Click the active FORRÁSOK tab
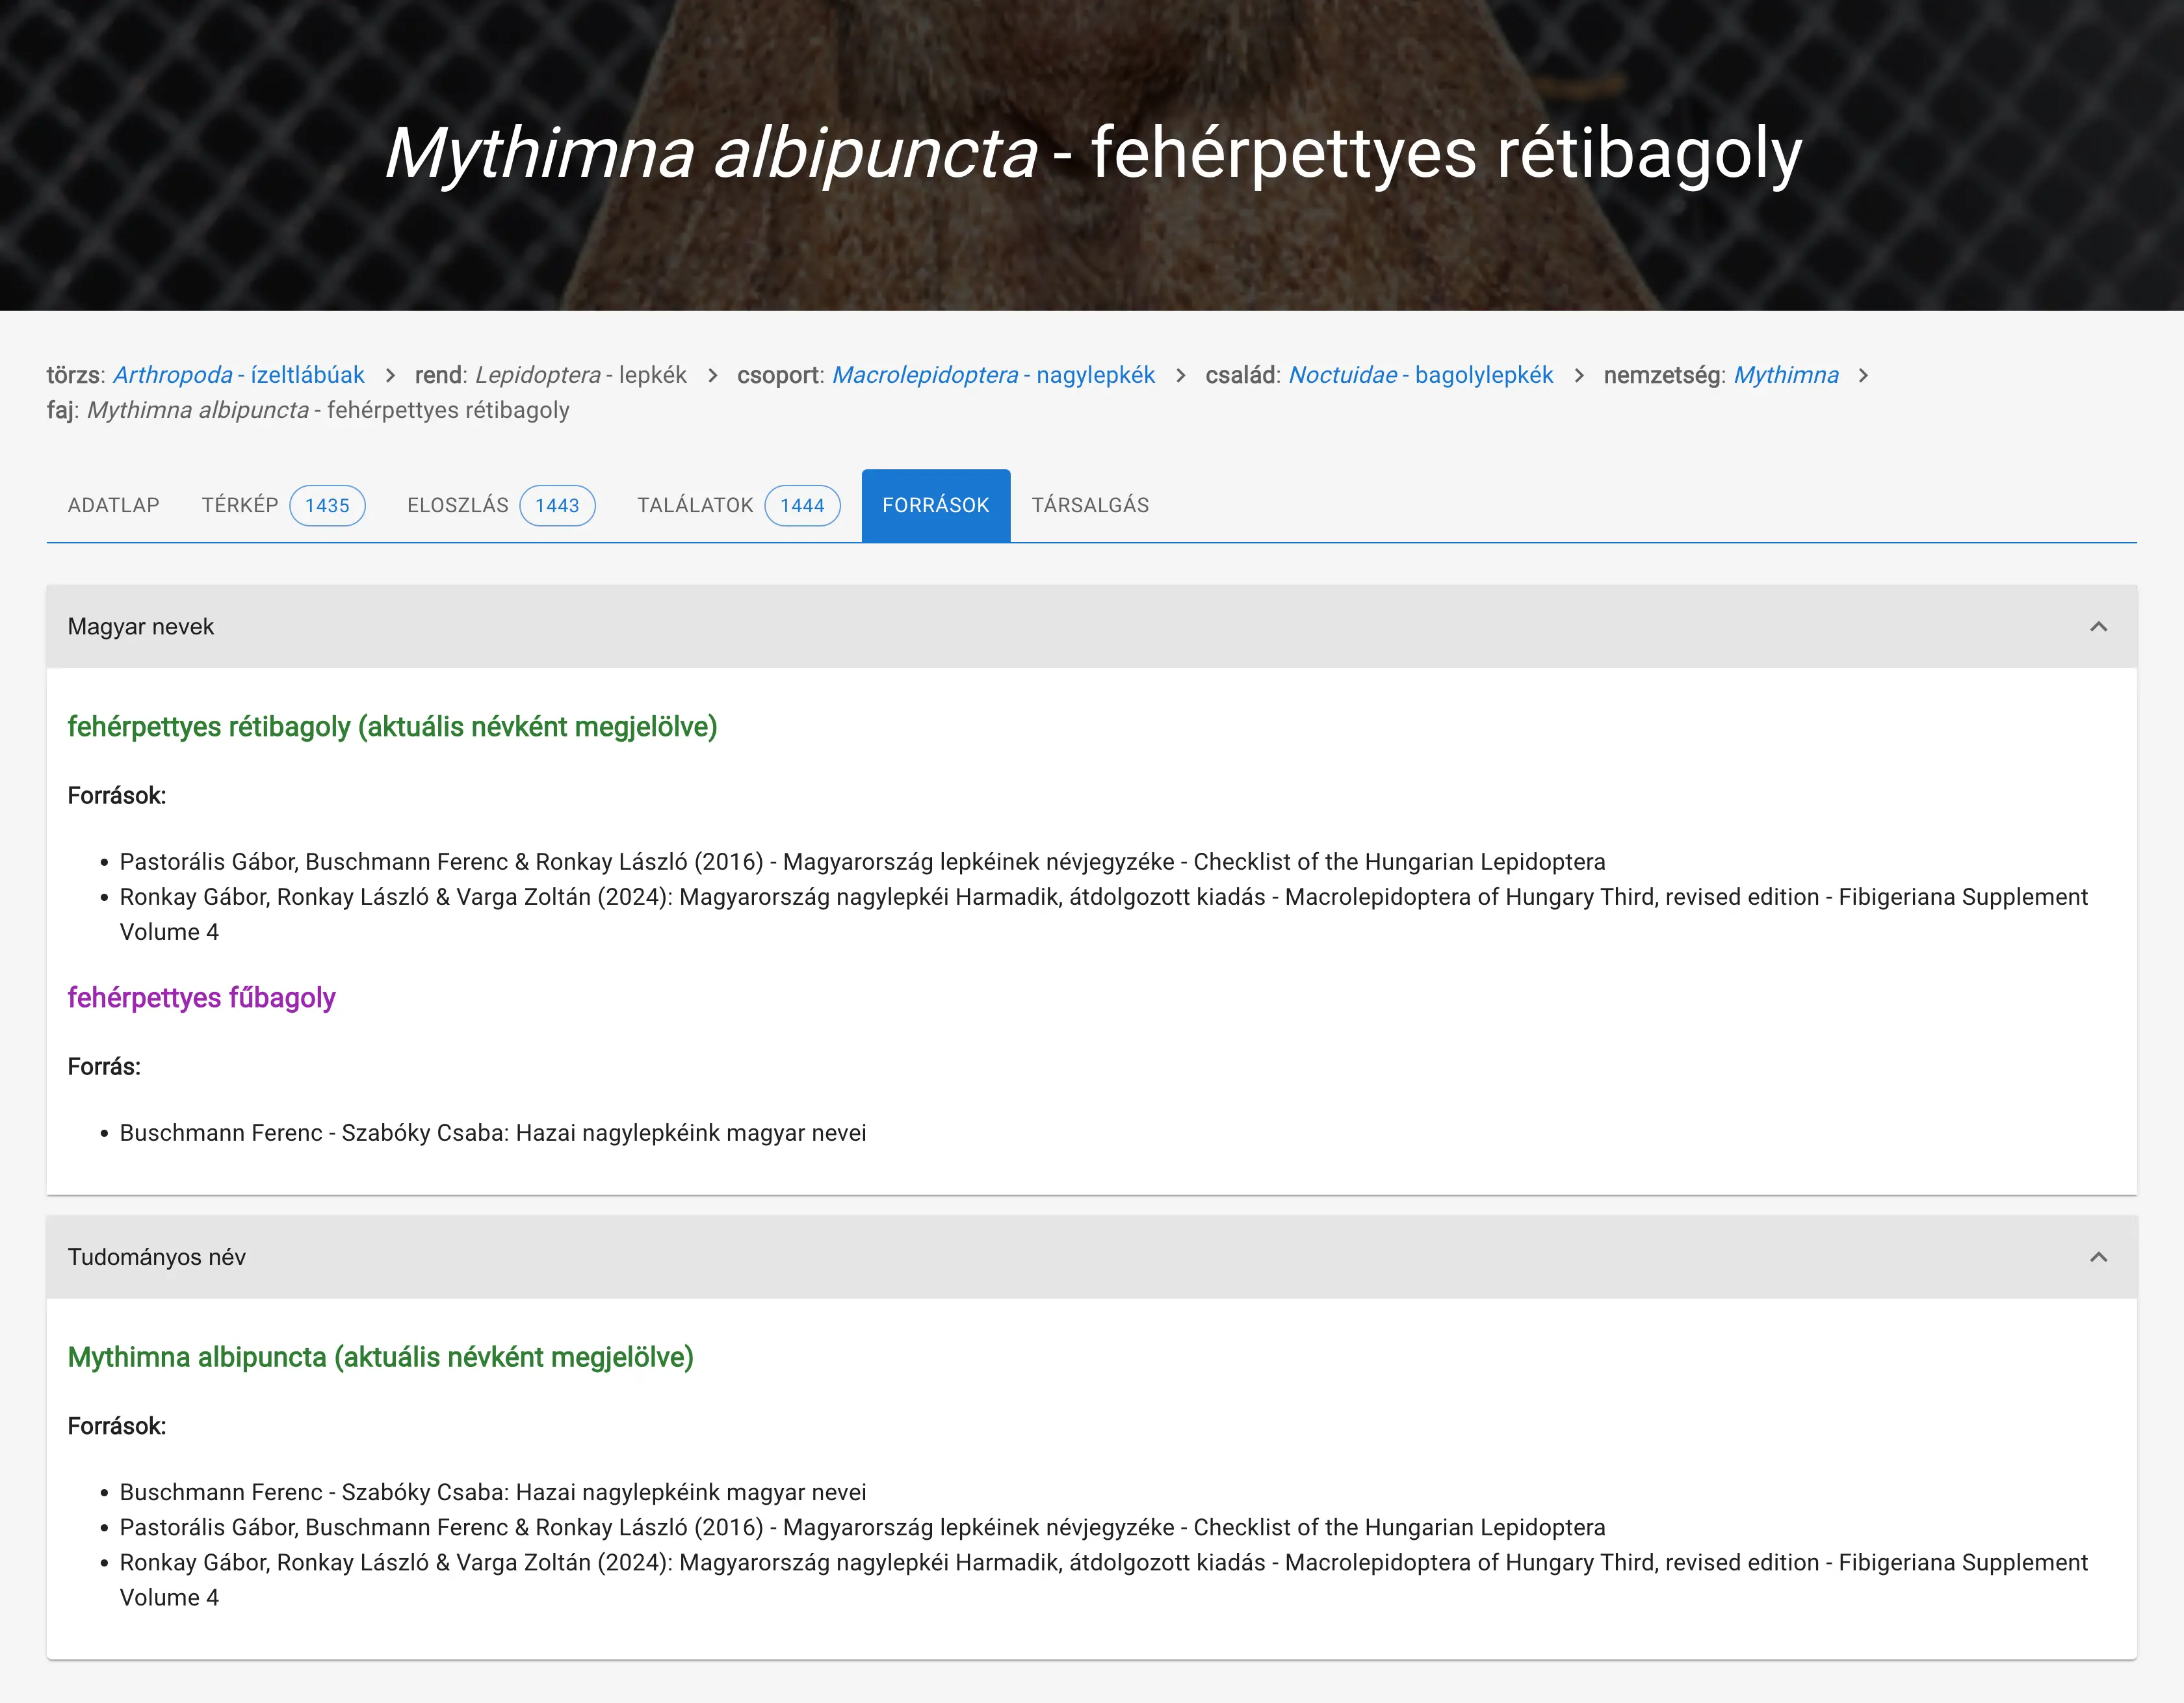 pos(935,505)
